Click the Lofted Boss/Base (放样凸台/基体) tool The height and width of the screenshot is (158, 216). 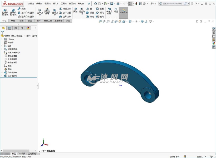click(x=26, y=13)
